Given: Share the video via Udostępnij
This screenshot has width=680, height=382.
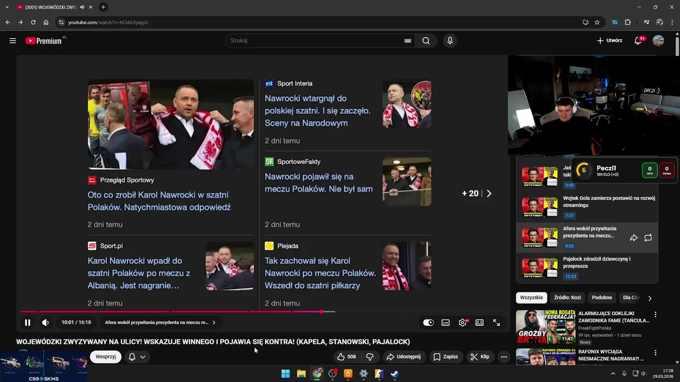Looking at the screenshot, I should [404, 357].
